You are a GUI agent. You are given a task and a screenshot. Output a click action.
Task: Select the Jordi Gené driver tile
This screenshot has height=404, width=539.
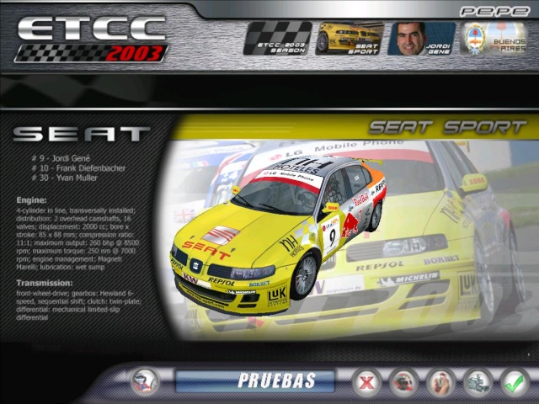pyautogui.click(x=422, y=39)
